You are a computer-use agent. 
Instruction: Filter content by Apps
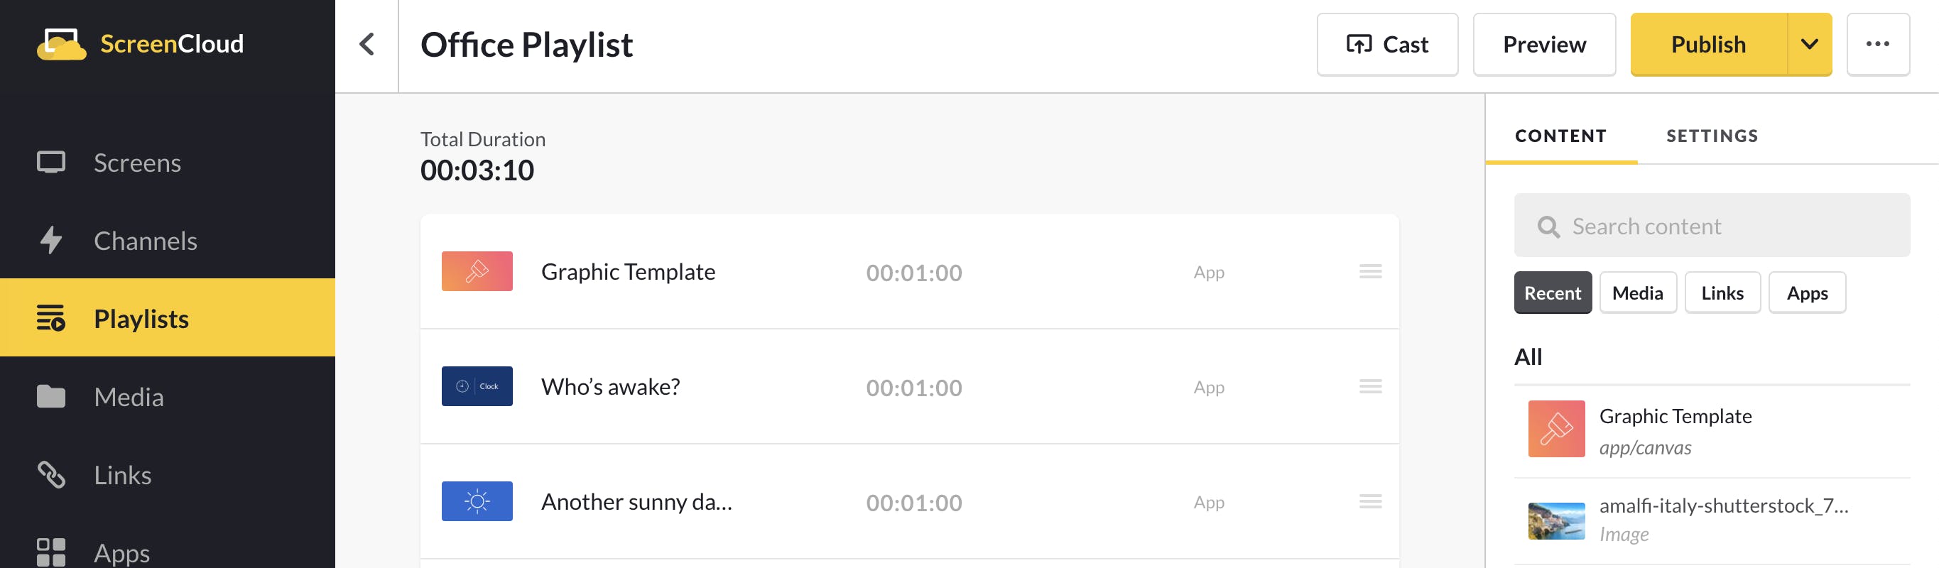[x=1806, y=293]
